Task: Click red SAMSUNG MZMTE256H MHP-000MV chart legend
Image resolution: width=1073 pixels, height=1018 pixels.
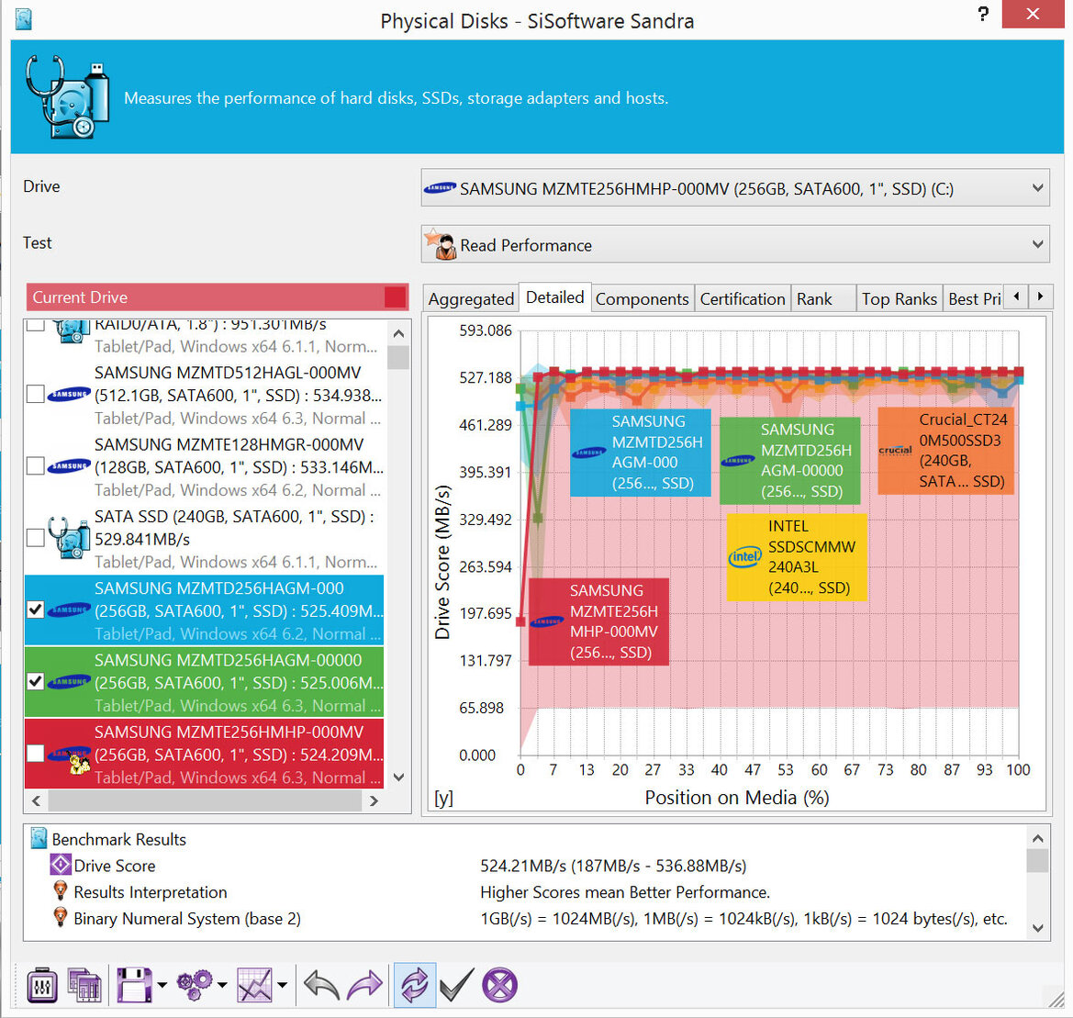Action: tap(598, 621)
